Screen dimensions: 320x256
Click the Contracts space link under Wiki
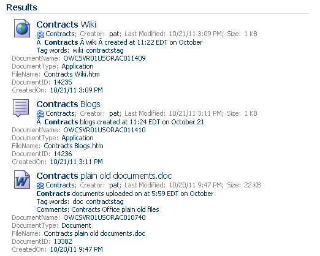[x=60, y=34]
